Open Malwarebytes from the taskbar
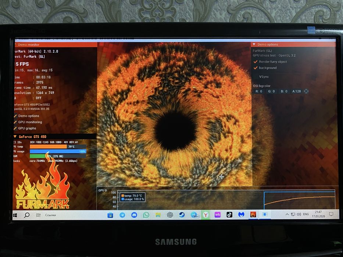343x257 pixels. [241, 215]
